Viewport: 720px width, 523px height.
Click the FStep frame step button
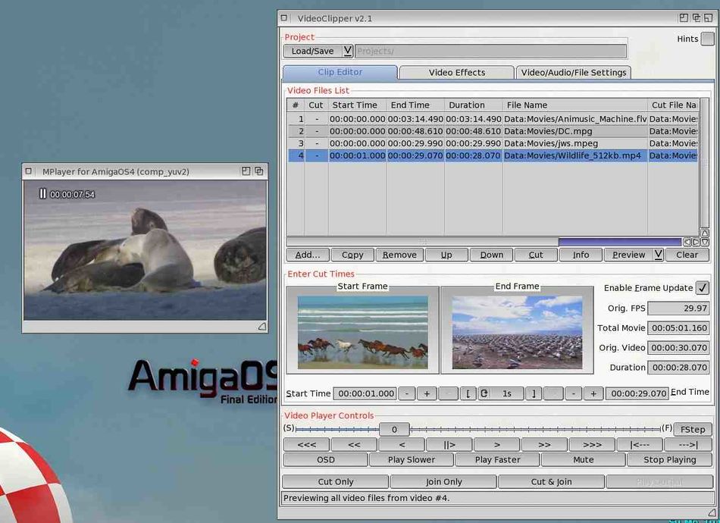[x=693, y=429]
